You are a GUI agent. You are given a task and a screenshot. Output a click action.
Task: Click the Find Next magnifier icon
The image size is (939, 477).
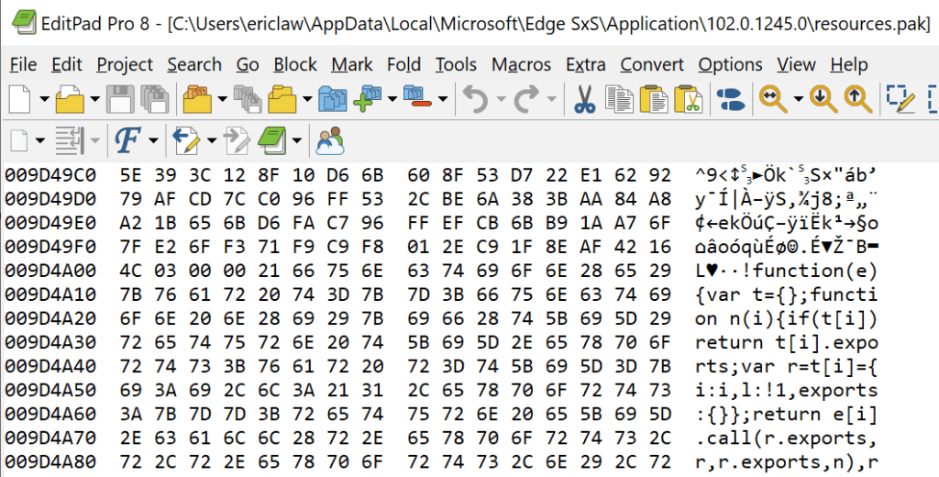click(823, 98)
